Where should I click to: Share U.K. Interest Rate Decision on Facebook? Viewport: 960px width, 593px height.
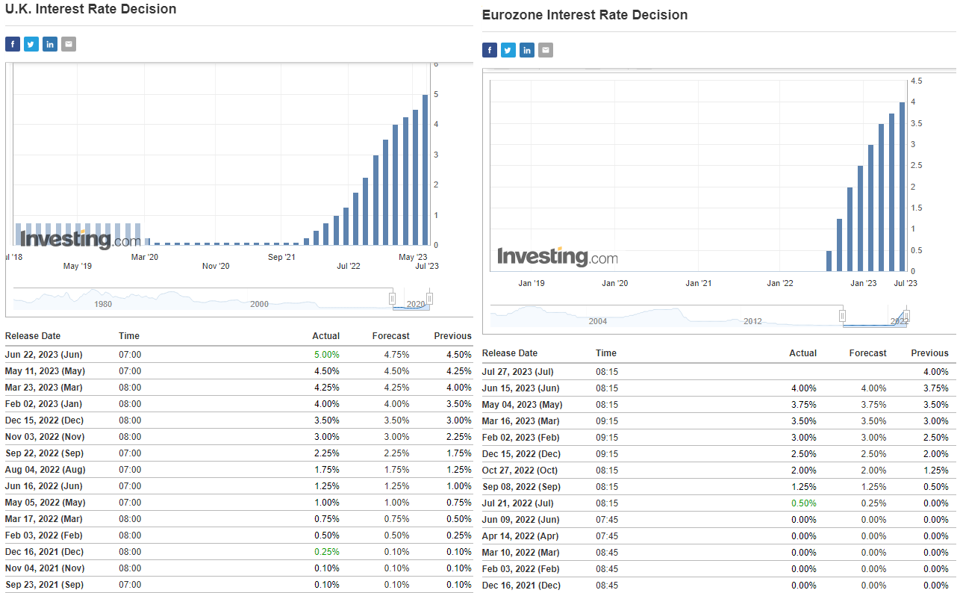coord(13,44)
